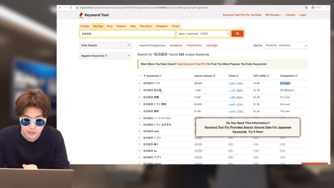The image size is (334, 188).
Task: Click the 動画編集 アプリ keyword text
Action: (152, 157)
